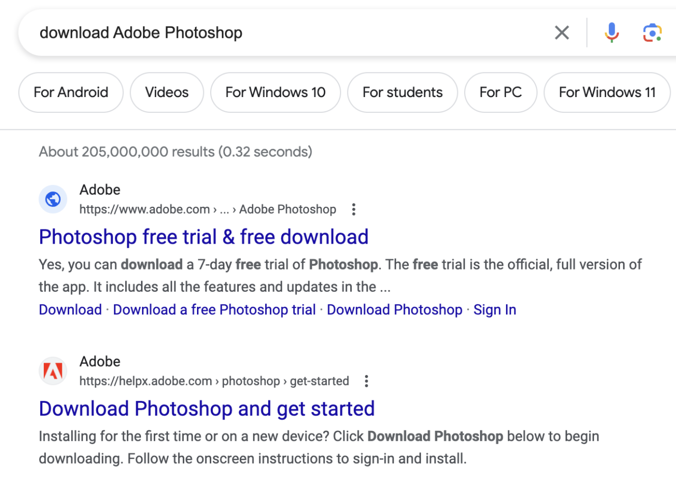Open three-dot menu for the www.adobe.com result
This screenshot has width=676, height=500.
[354, 210]
